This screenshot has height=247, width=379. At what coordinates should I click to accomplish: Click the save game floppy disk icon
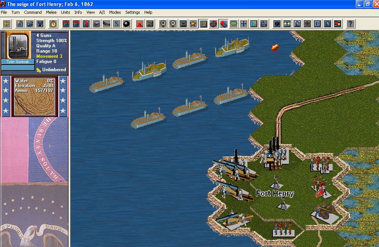(x=40, y=24)
